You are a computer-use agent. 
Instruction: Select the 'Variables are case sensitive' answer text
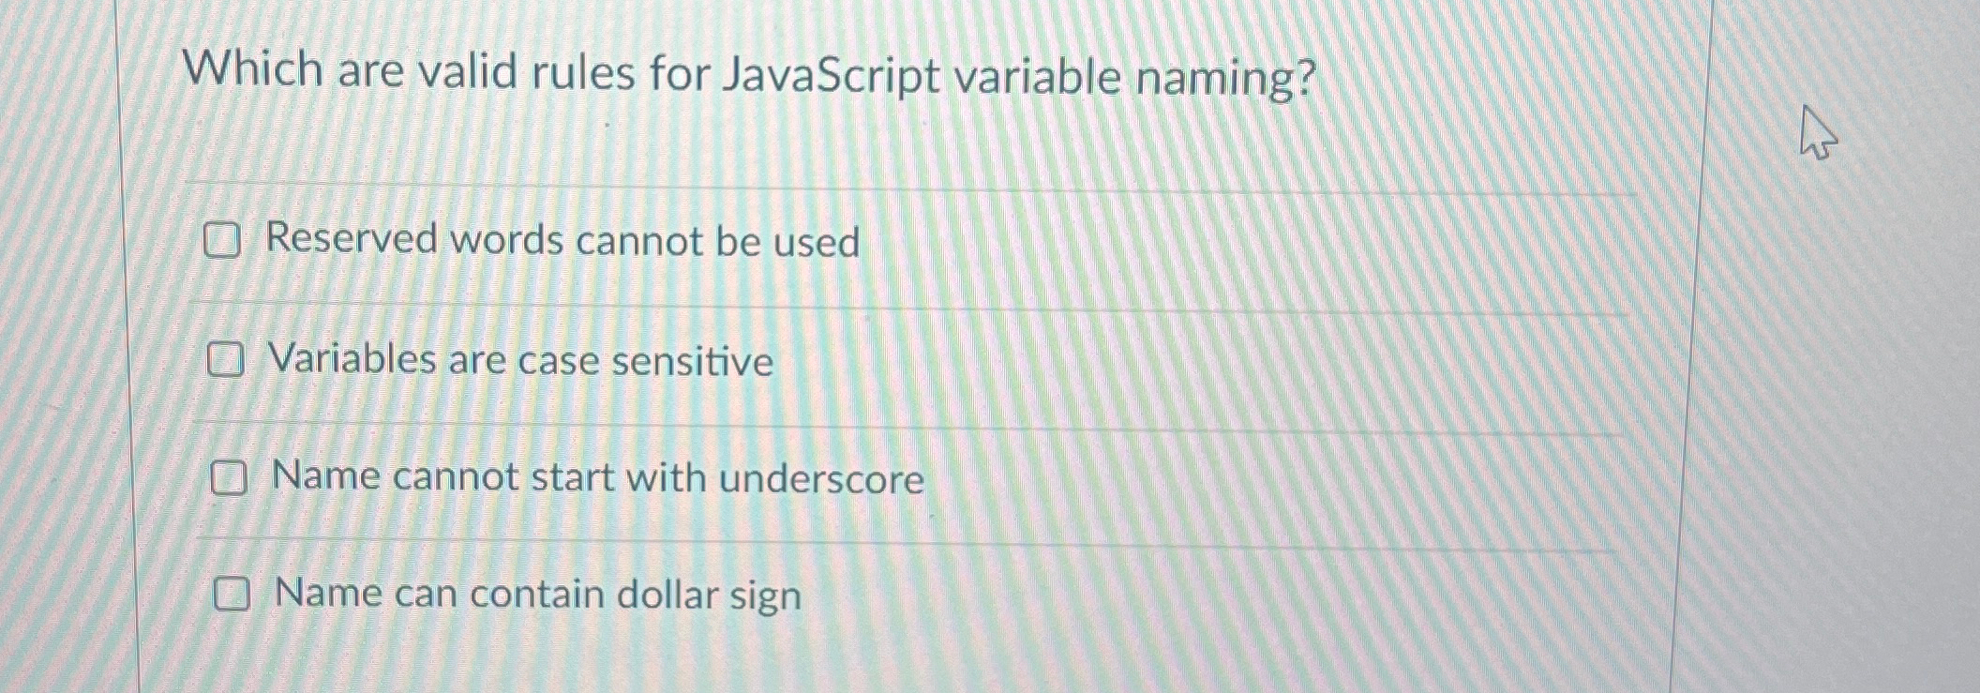click(x=520, y=360)
